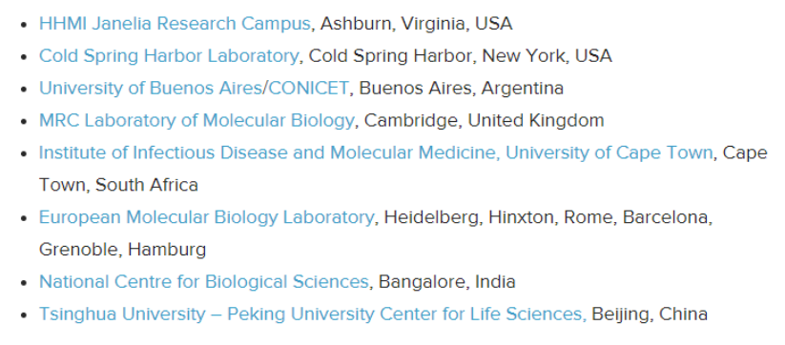Screen dimensions: 785x345
Task: Open the National Centre for Biological Sciences link
Action: click(x=204, y=282)
